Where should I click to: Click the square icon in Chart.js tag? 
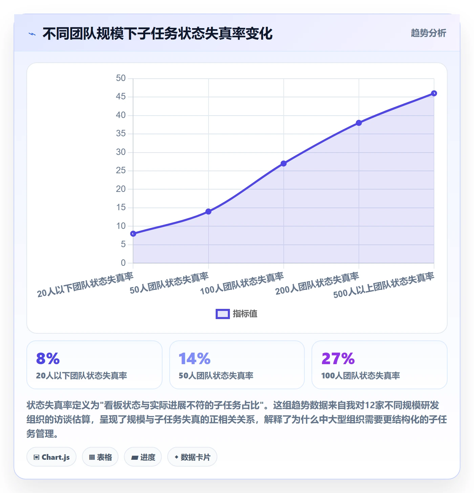tap(37, 457)
